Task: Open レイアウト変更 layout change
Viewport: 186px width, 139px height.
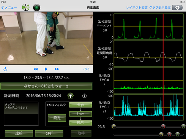Action: 137,8
